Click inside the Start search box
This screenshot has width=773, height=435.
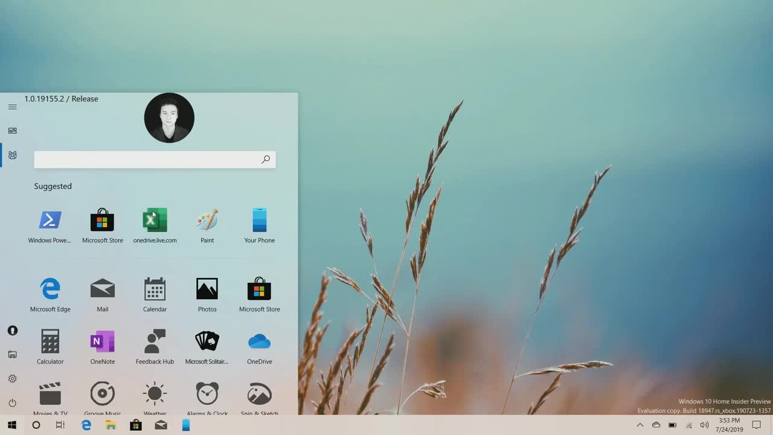[x=155, y=159]
